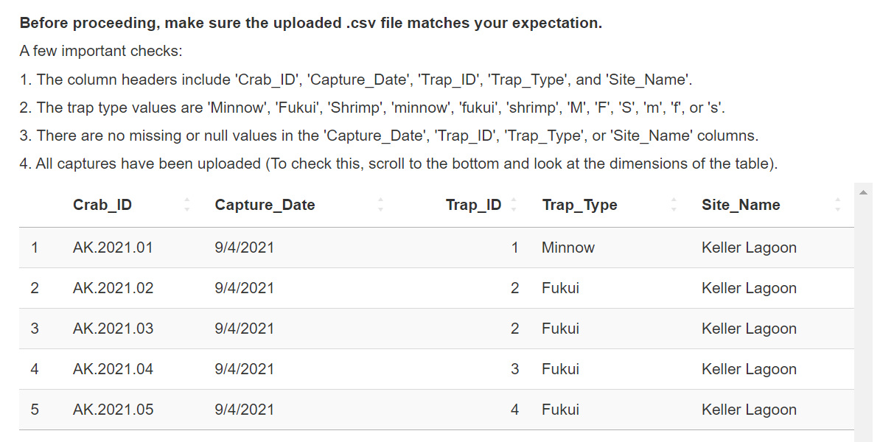Select row number 2 in the table
This screenshot has width=880, height=442.
click(x=35, y=288)
